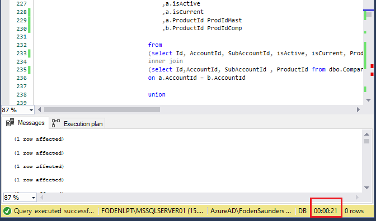376x221 pixels.
Task: Click the editor horizontal scrollbar thumb
Action: tap(102, 110)
